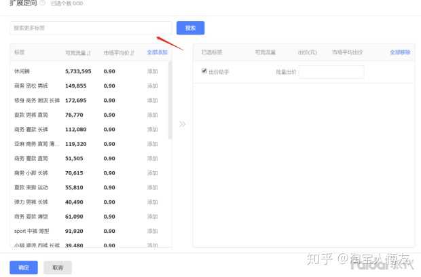Click the help icon beside 扩展定向
This screenshot has width=421, height=277.
point(43,3)
